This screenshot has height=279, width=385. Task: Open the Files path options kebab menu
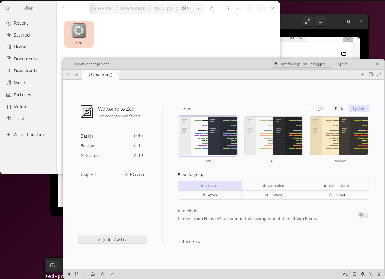[x=198, y=8]
